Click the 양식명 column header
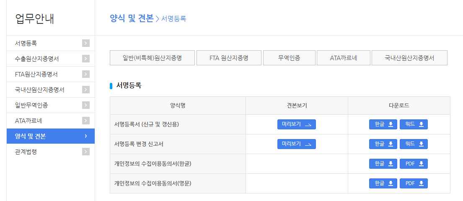Viewport: 463px width, 201px height. point(178,106)
